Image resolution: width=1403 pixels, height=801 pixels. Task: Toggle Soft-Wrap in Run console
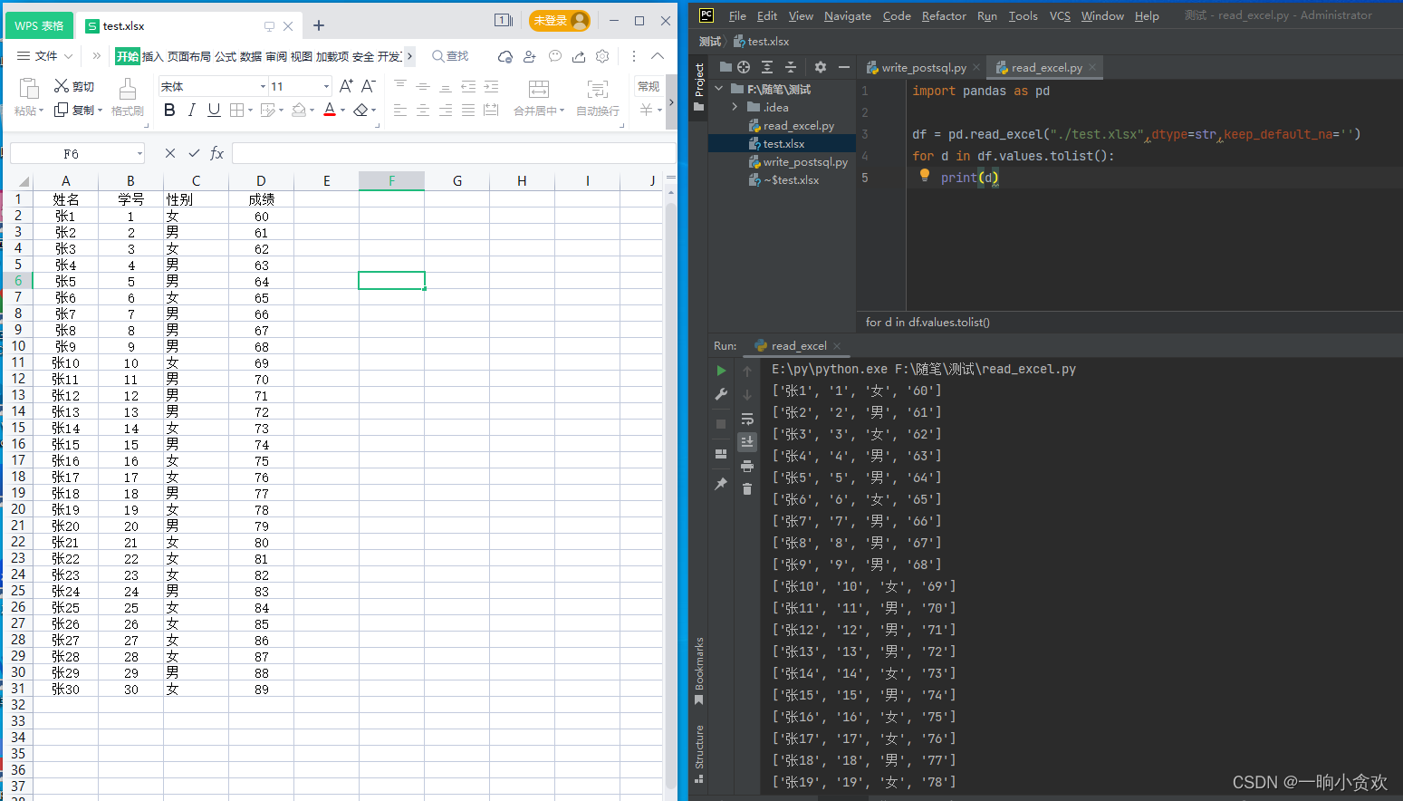[x=747, y=419]
